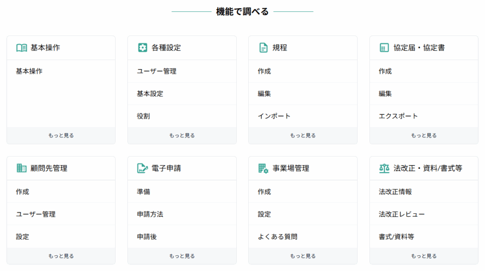485x271 pixels.
Task: Open ユーザー管理 under 各種設定
Action: coord(182,71)
